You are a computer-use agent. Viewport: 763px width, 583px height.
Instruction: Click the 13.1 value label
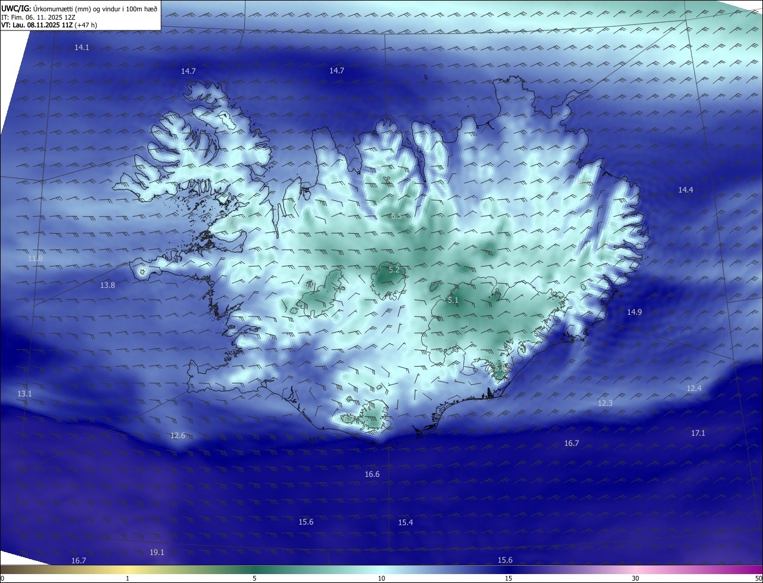point(24,394)
